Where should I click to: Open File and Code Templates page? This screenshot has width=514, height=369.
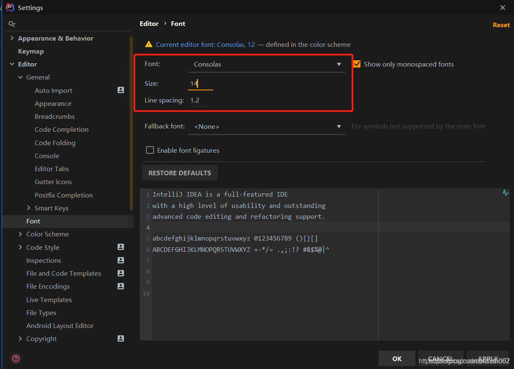pyautogui.click(x=64, y=273)
